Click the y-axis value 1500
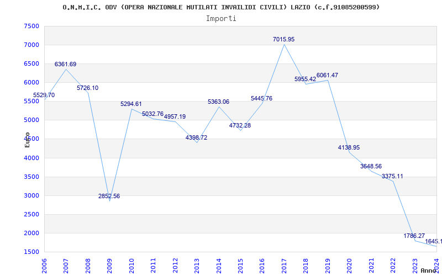This screenshot has width=442, height=276. tap(31, 252)
